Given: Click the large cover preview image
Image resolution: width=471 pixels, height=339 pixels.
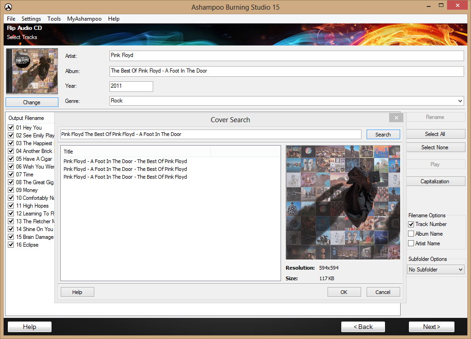Looking at the screenshot, I should (x=343, y=202).
